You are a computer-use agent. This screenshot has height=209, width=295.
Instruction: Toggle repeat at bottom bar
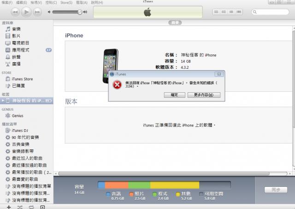tap(31, 207)
